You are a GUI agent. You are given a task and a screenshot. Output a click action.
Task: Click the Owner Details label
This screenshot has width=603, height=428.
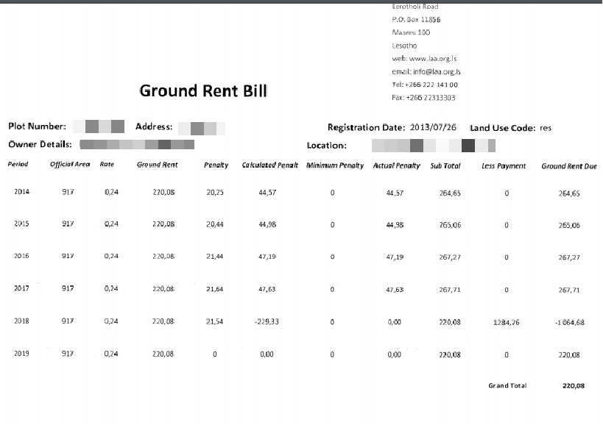(40, 145)
